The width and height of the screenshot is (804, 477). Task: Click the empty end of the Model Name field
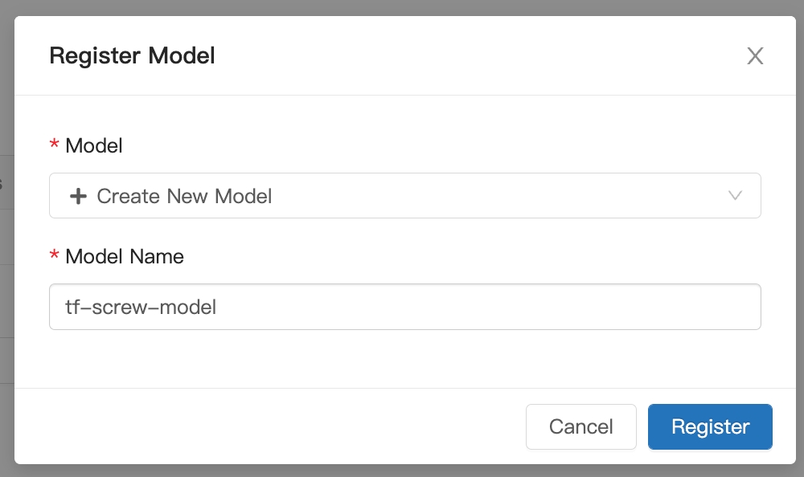point(487,307)
